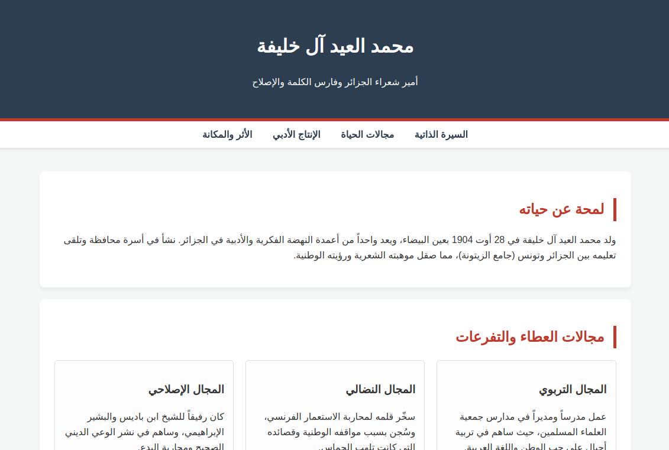Click the biography paragraph starting ولد محمد العيد

tap(340, 248)
